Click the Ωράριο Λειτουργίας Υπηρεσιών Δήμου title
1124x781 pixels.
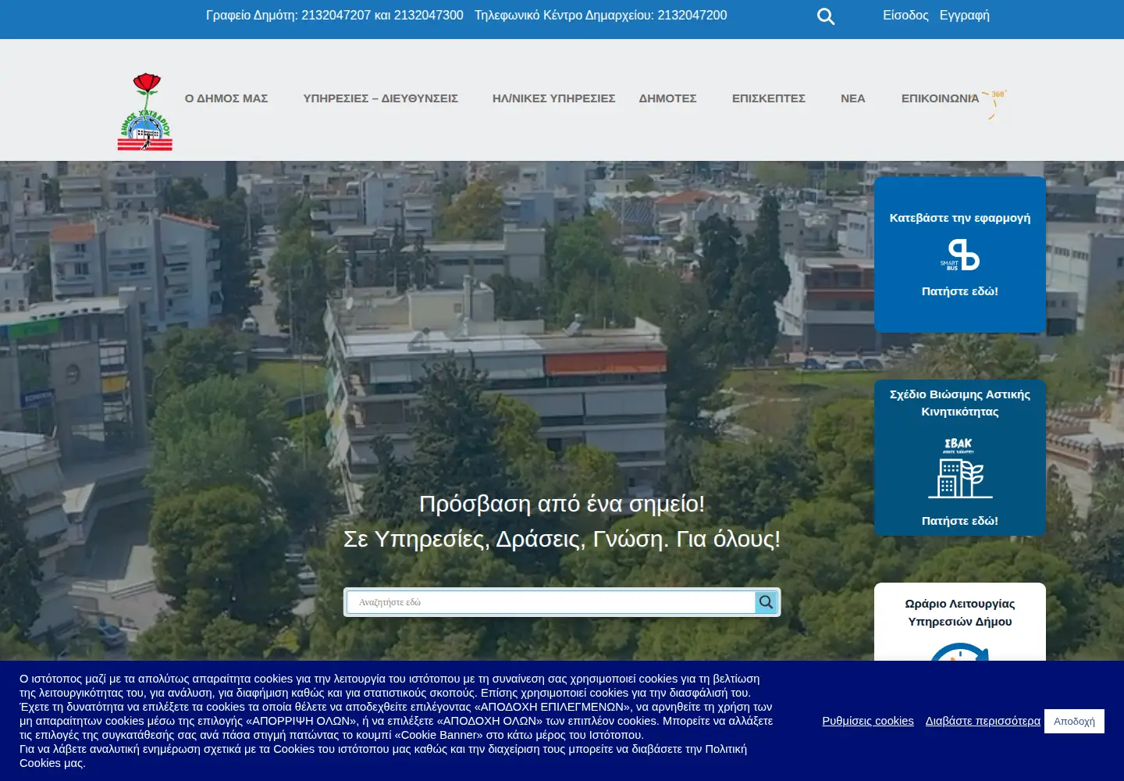click(x=960, y=612)
